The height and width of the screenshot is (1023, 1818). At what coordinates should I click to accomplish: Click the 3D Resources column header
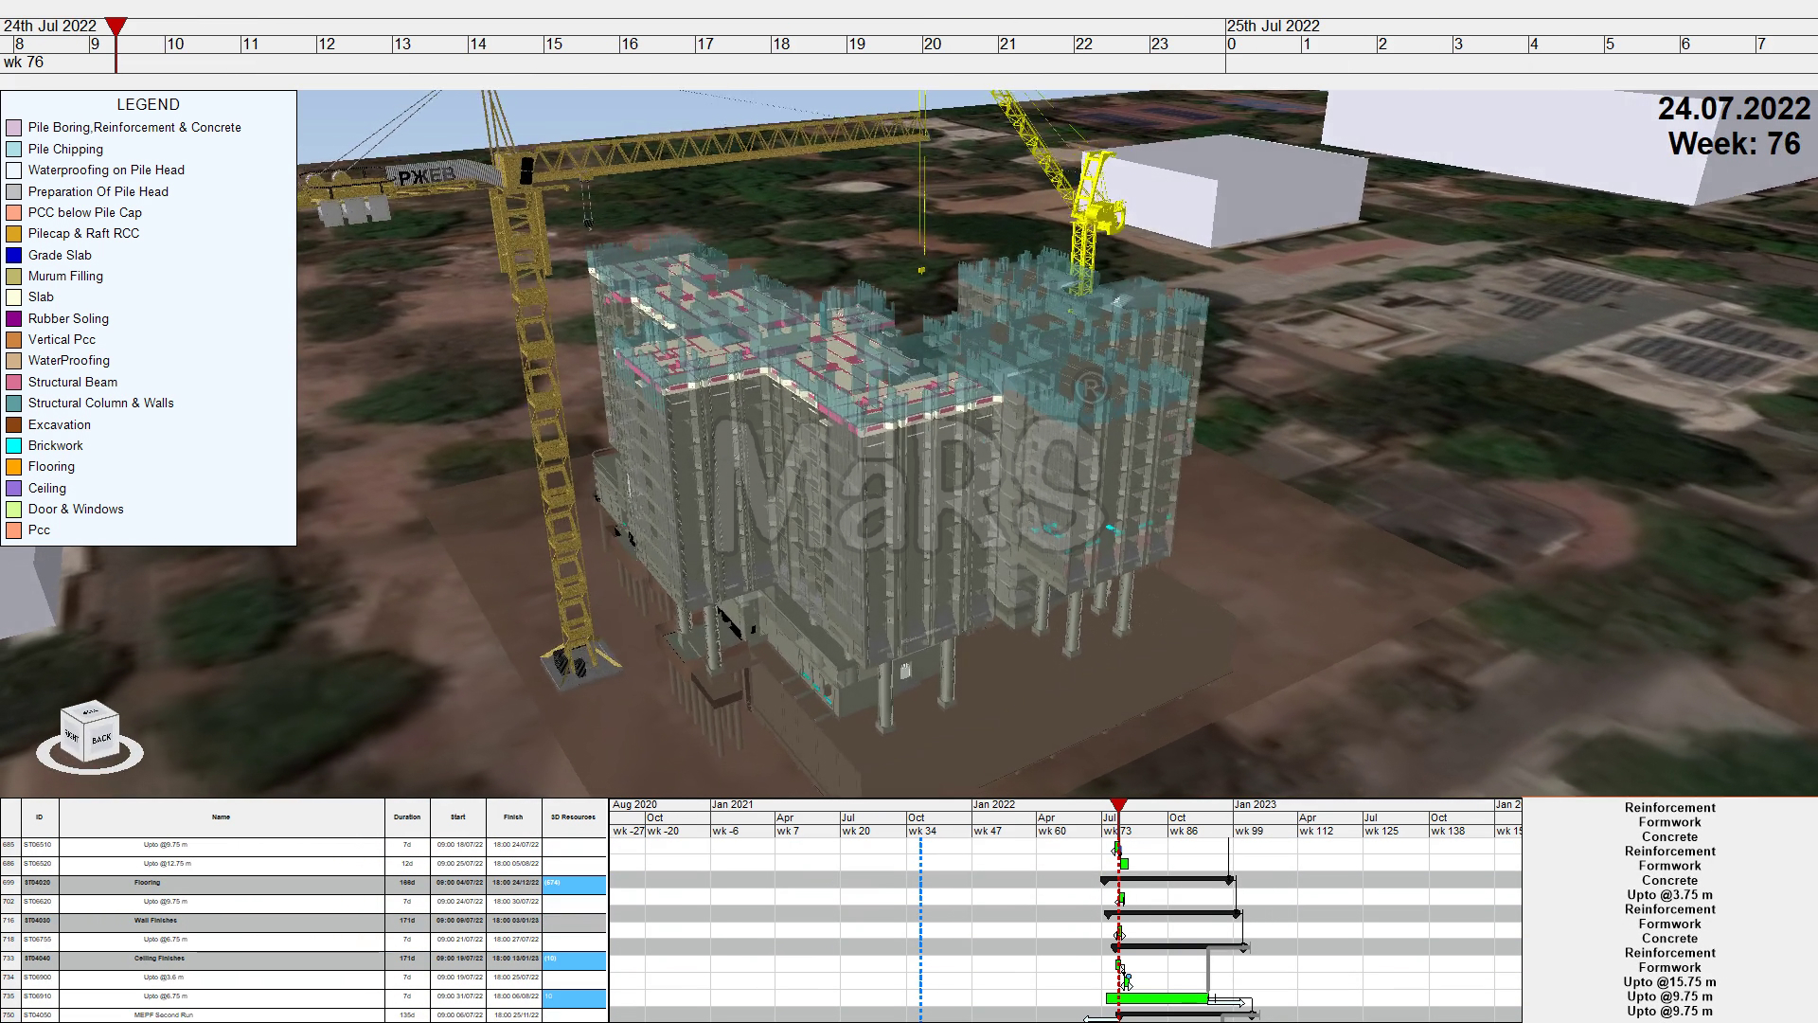(x=574, y=817)
